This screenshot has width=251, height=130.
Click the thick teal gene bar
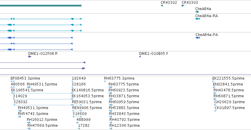coord(41,6)
